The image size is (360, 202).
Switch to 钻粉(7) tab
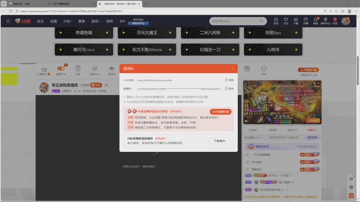point(312,130)
